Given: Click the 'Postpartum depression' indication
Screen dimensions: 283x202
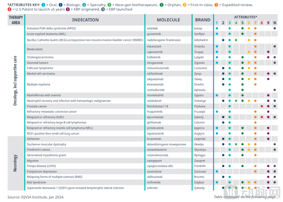Looking at the screenshot, I should tap(42, 171).
